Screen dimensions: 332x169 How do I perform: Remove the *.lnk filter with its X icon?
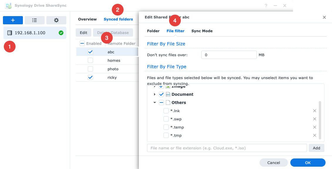[x=314, y=111]
